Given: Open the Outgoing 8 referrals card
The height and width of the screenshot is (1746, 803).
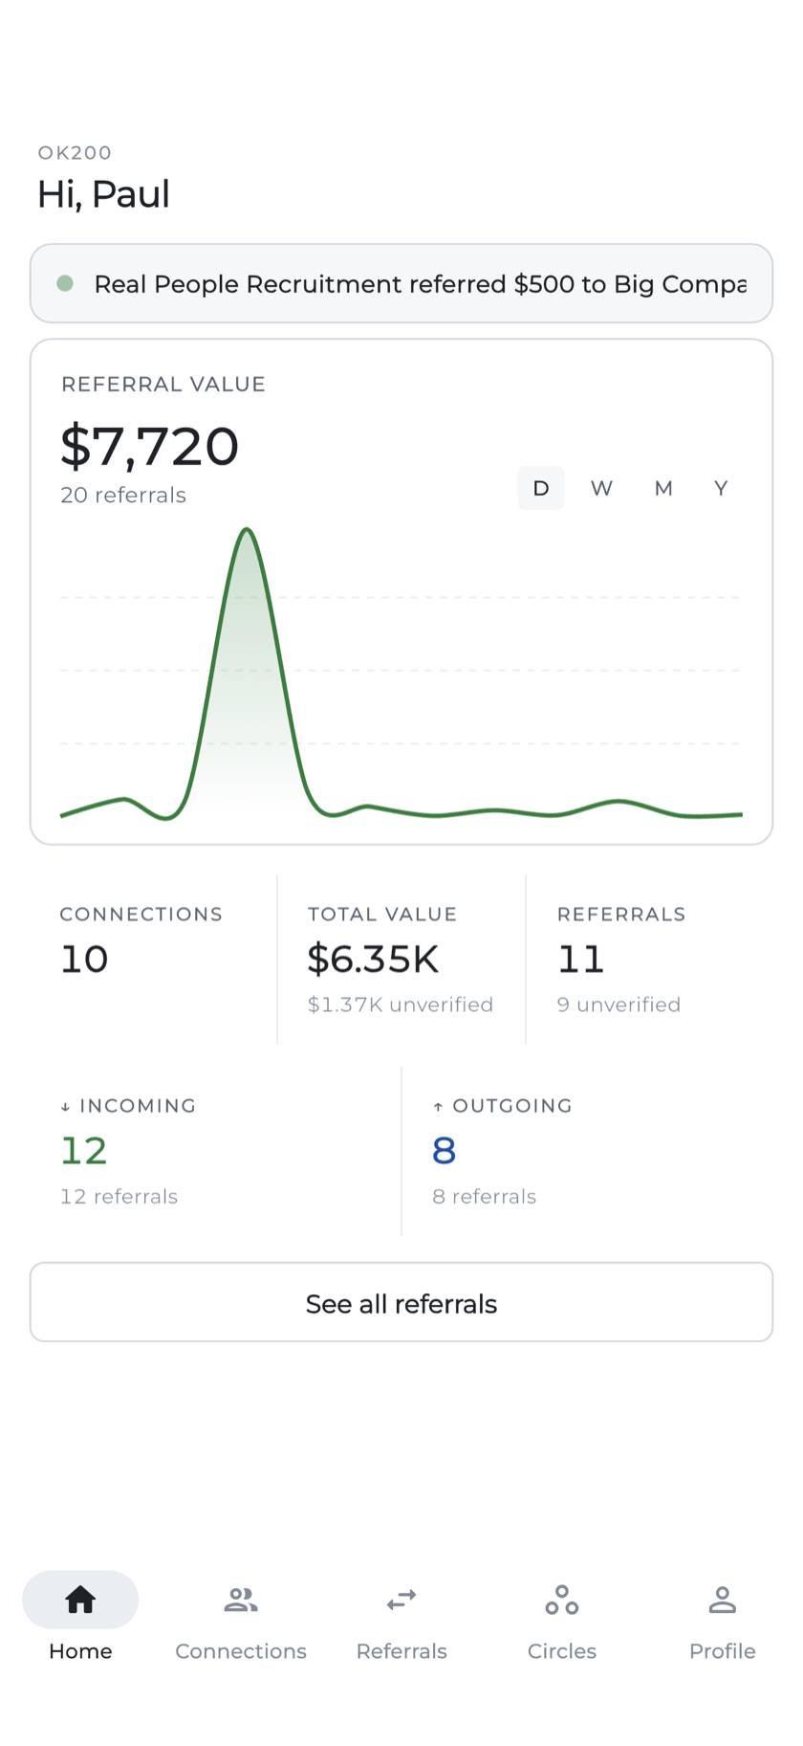Looking at the screenshot, I should click(588, 1151).
